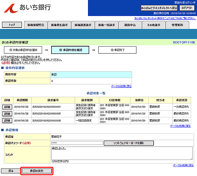Open the 債権譲渡請求 tab
The height and width of the screenshot is (176, 197).
pos(83,25)
